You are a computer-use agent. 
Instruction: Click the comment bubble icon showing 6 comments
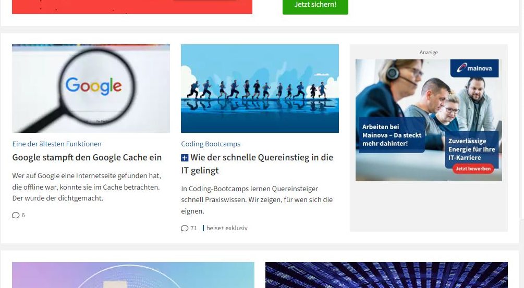[x=16, y=215]
